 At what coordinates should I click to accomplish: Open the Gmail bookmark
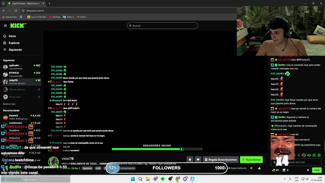81,17
